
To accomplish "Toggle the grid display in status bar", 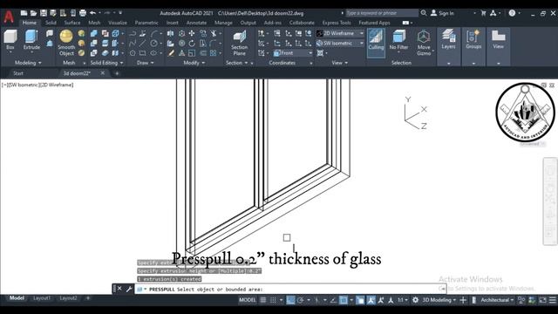I will tap(263, 300).
